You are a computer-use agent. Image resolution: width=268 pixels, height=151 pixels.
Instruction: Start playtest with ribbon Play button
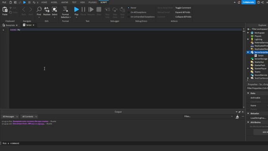click(76, 9)
